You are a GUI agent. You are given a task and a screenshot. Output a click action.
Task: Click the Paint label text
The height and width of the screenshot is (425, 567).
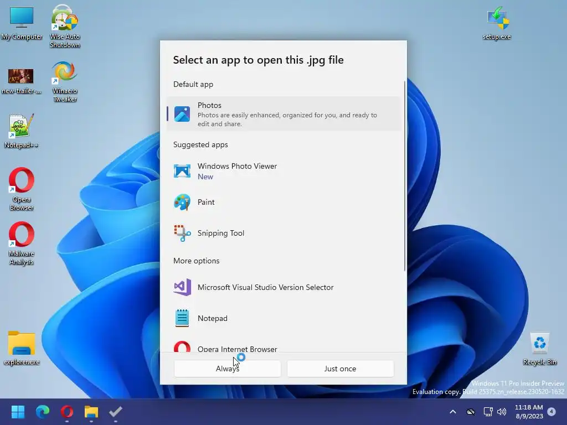coord(206,202)
